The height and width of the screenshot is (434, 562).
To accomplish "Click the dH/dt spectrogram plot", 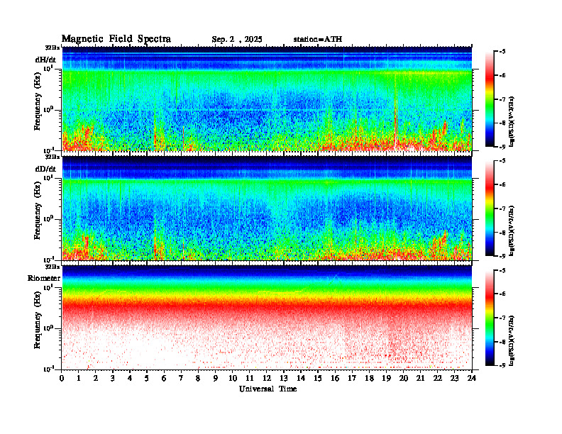I will (267, 99).
